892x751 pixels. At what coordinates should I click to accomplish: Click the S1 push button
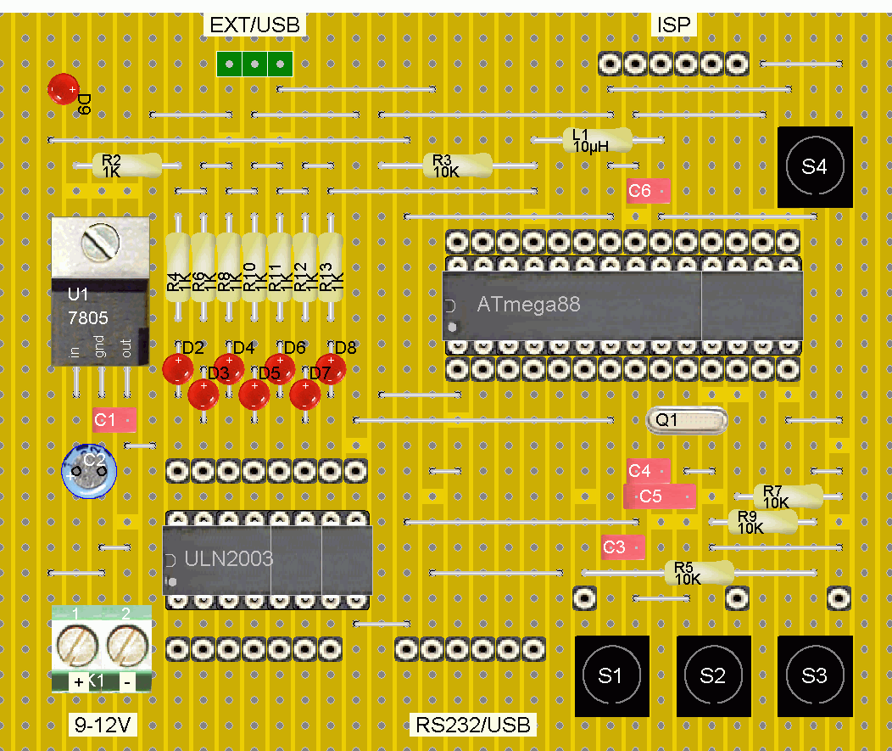coord(611,675)
